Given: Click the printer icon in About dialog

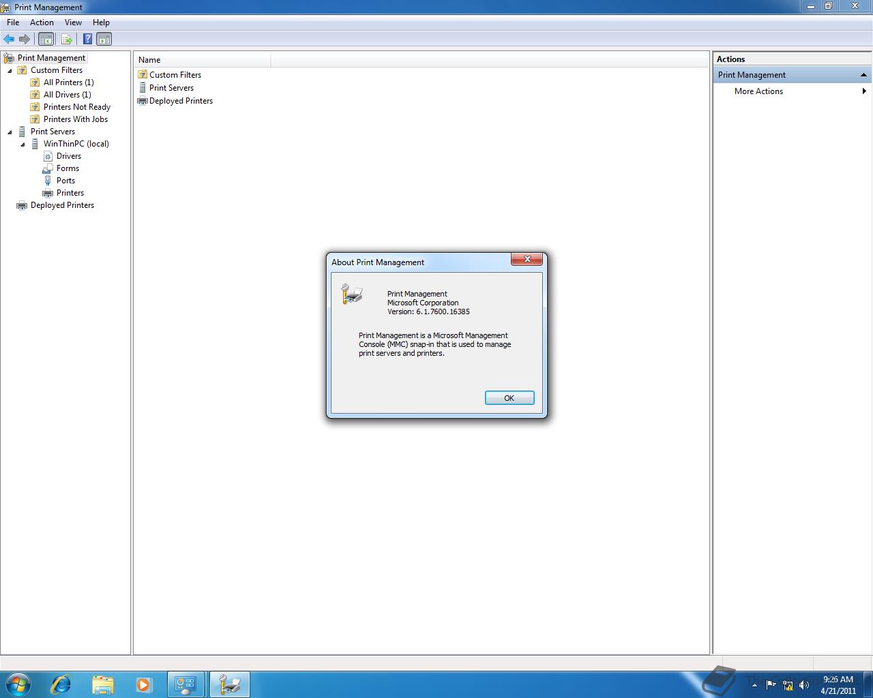Looking at the screenshot, I should pyautogui.click(x=352, y=294).
